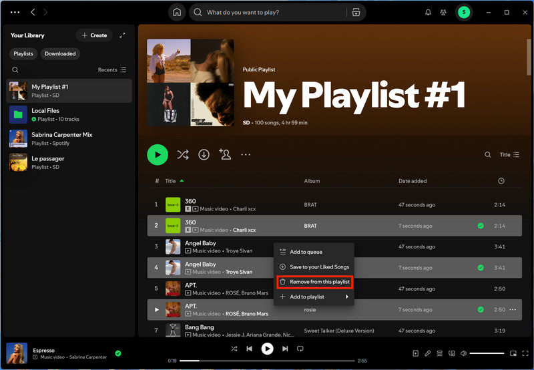Open more options for playlist
This screenshot has height=370, width=534.
[x=246, y=155]
